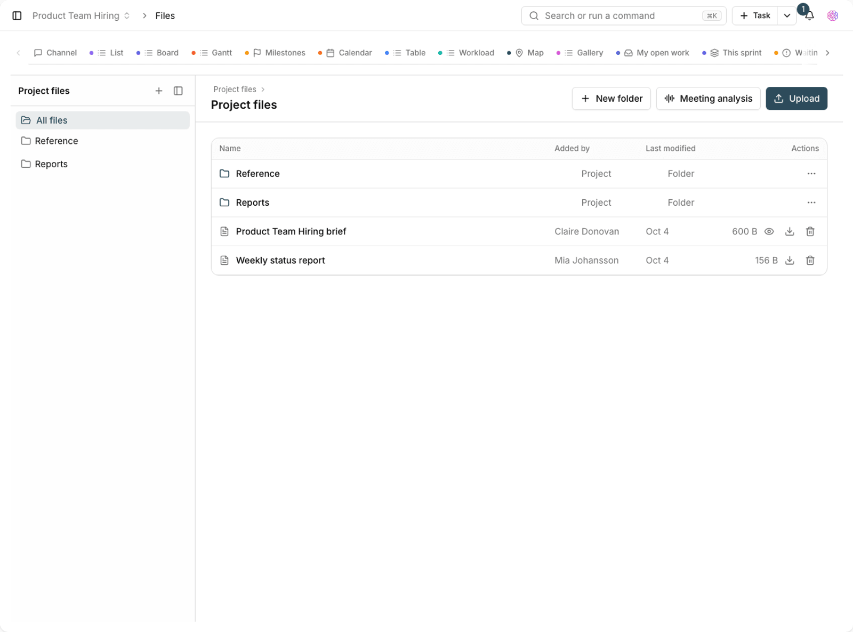This screenshot has width=853, height=632.
Task: Switch to the Map tab
Action: tap(526, 53)
